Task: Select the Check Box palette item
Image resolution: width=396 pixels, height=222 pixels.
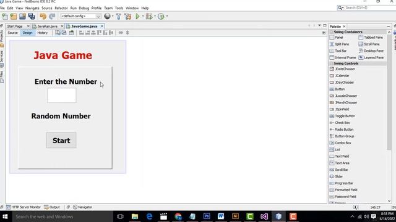Action: pos(340,123)
